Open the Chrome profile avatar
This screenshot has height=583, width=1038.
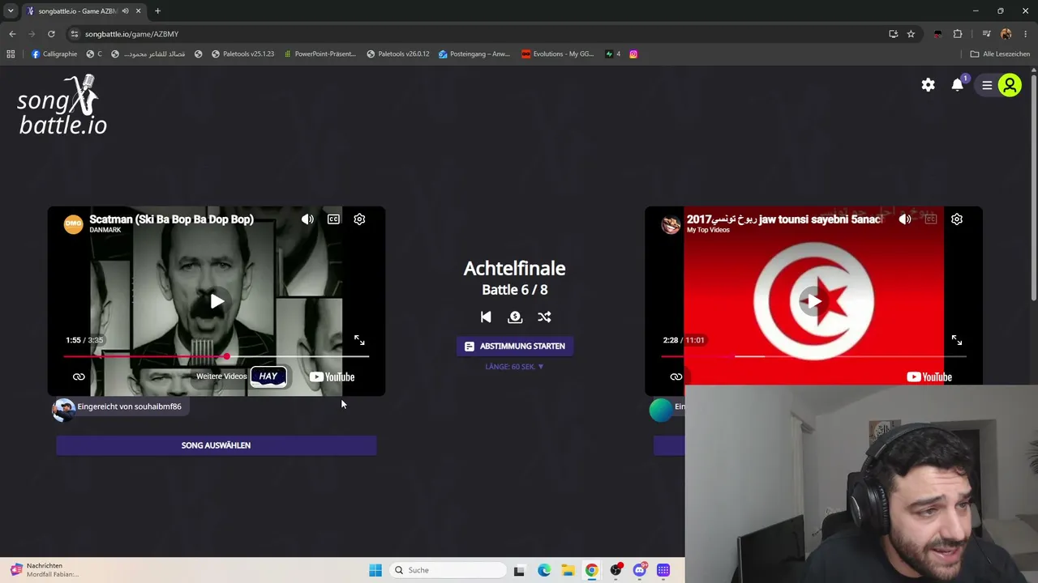(1006, 34)
